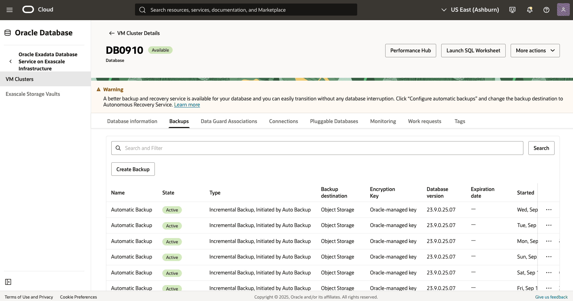Open Performance Hub

tap(411, 51)
